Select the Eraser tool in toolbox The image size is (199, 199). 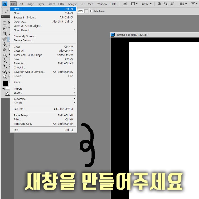point(5,49)
